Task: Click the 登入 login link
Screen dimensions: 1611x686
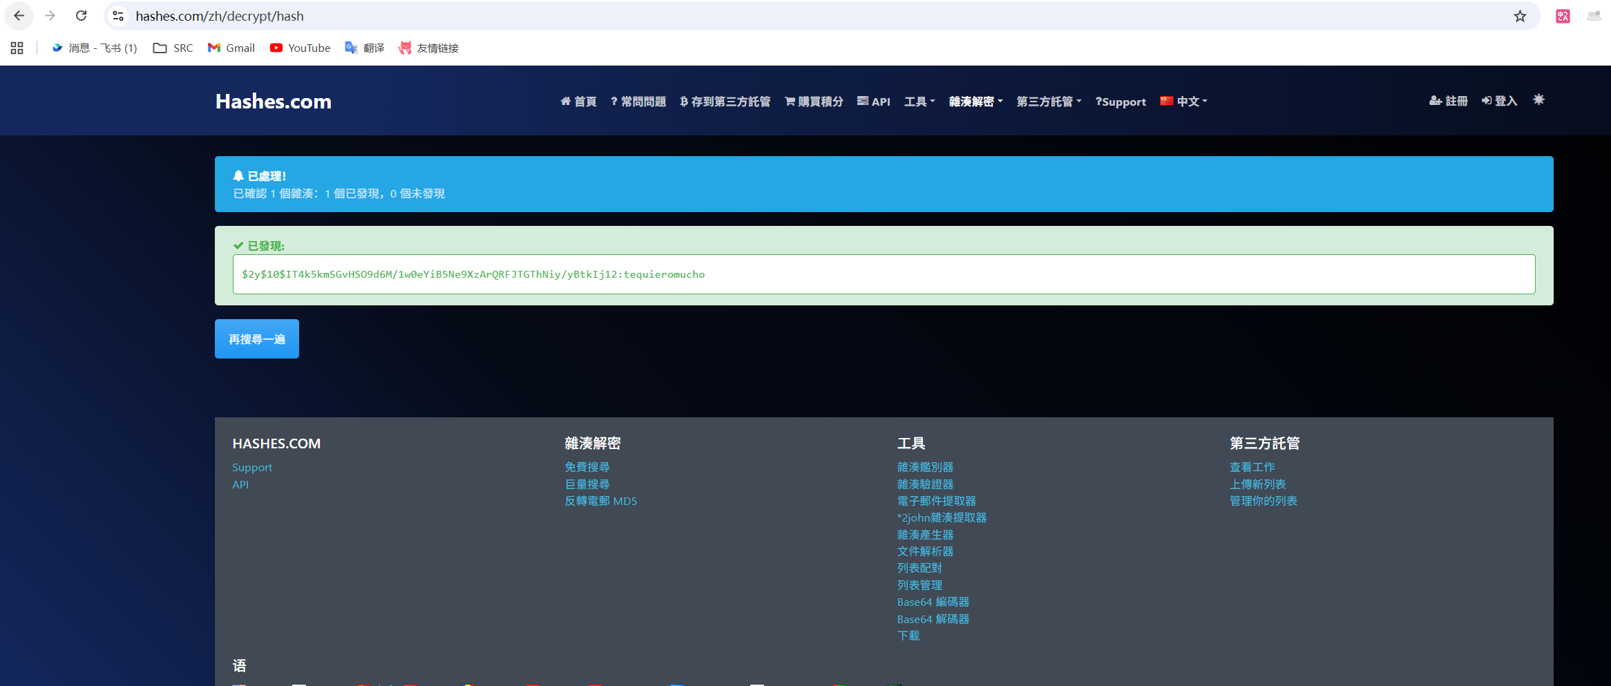Action: (x=1499, y=101)
